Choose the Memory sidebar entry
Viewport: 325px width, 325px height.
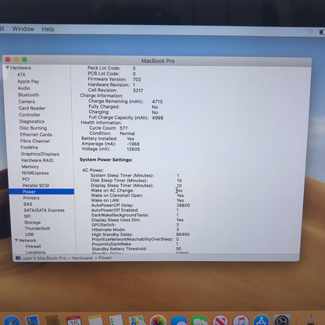[30, 166]
